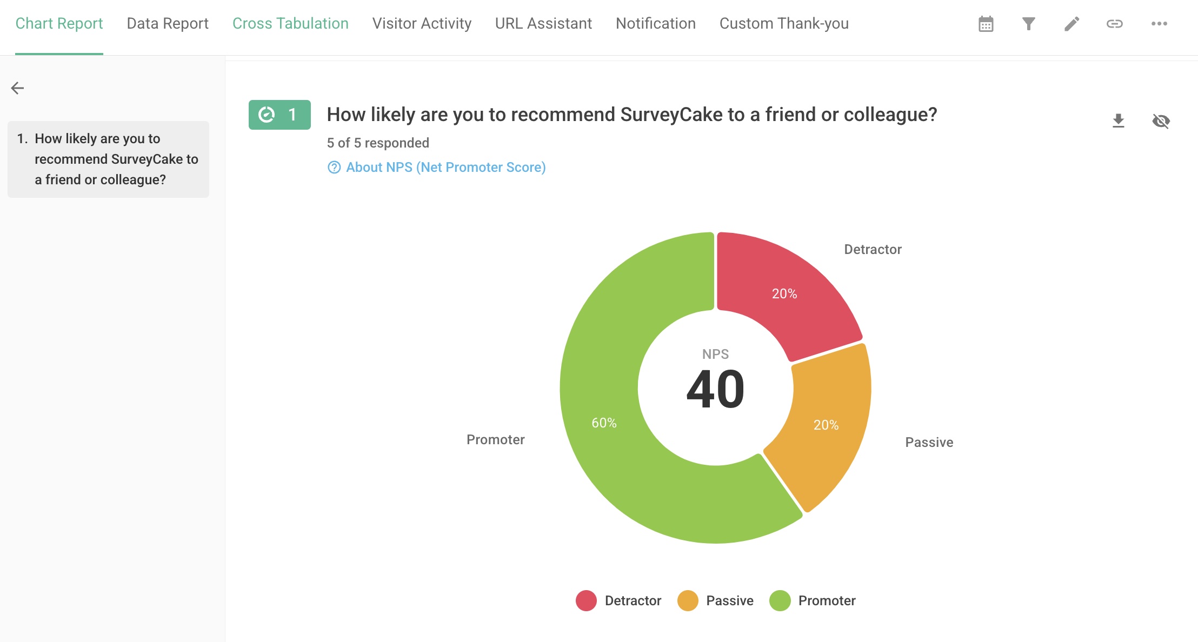Hide question 1 from the report
This screenshot has width=1198, height=642.
(x=1161, y=121)
